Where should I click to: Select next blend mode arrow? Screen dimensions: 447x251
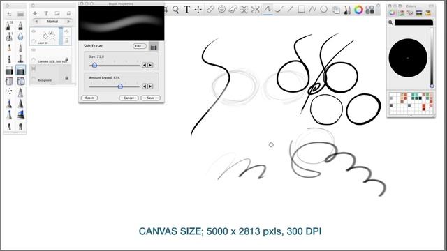tap(68, 22)
